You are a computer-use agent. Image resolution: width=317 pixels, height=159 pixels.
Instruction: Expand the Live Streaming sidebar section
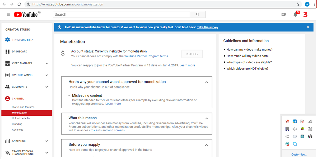point(47,75)
